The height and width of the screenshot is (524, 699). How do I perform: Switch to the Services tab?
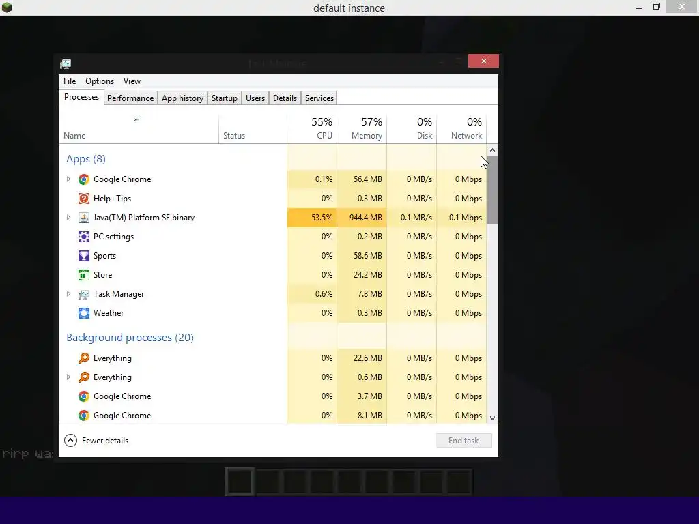pyautogui.click(x=319, y=98)
